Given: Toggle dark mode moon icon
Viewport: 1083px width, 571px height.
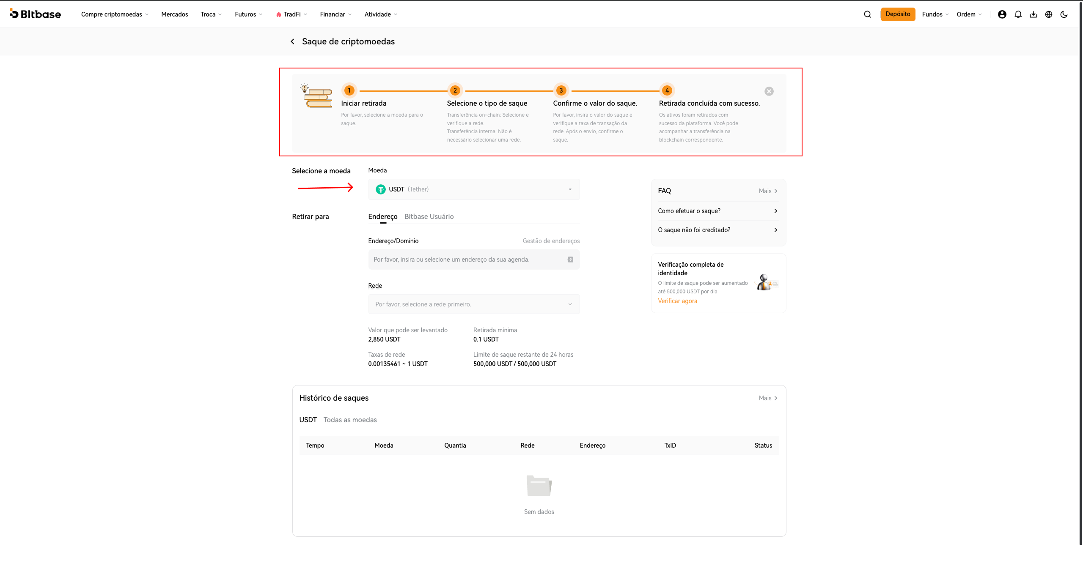Looking at the screenshot, I should (1064, 14).
